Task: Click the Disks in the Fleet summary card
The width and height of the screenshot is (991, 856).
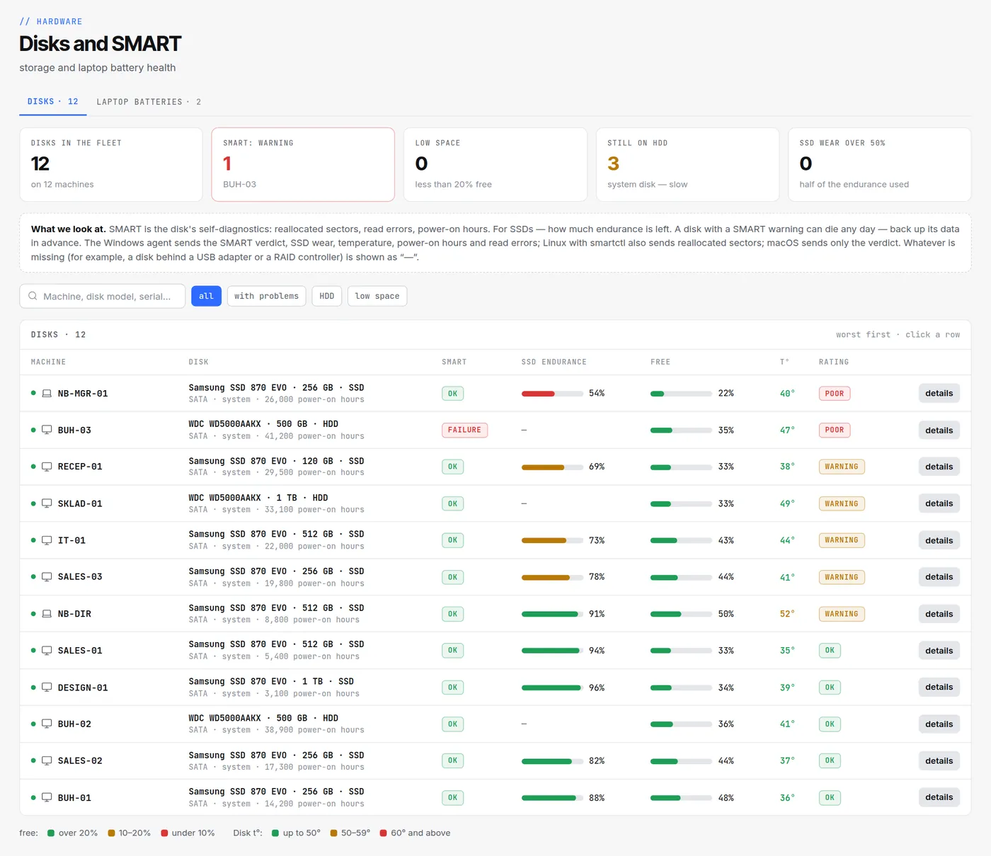Action: tap(111, 164)
